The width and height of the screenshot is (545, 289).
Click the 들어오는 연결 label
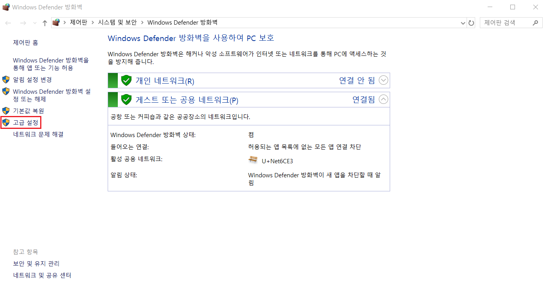(x=130, y=147)
